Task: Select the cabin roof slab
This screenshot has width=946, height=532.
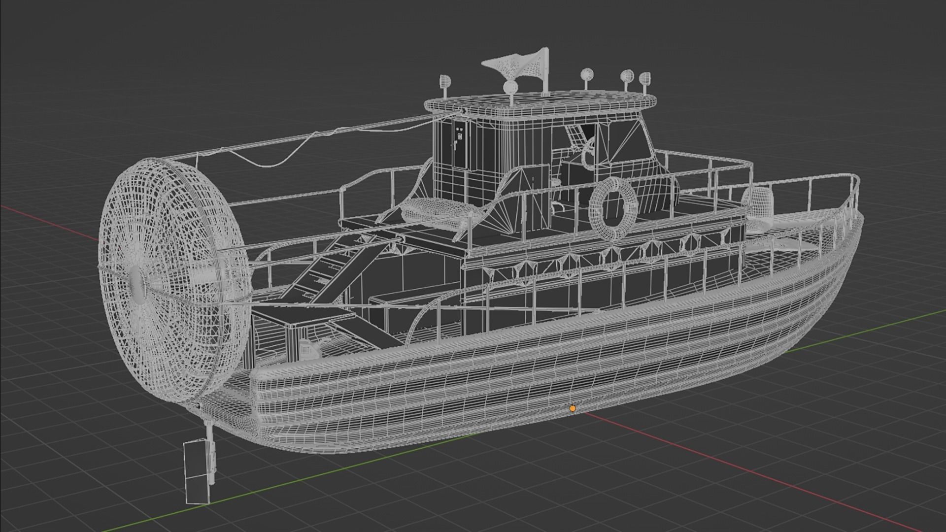Action: click(x=540, y=105)
